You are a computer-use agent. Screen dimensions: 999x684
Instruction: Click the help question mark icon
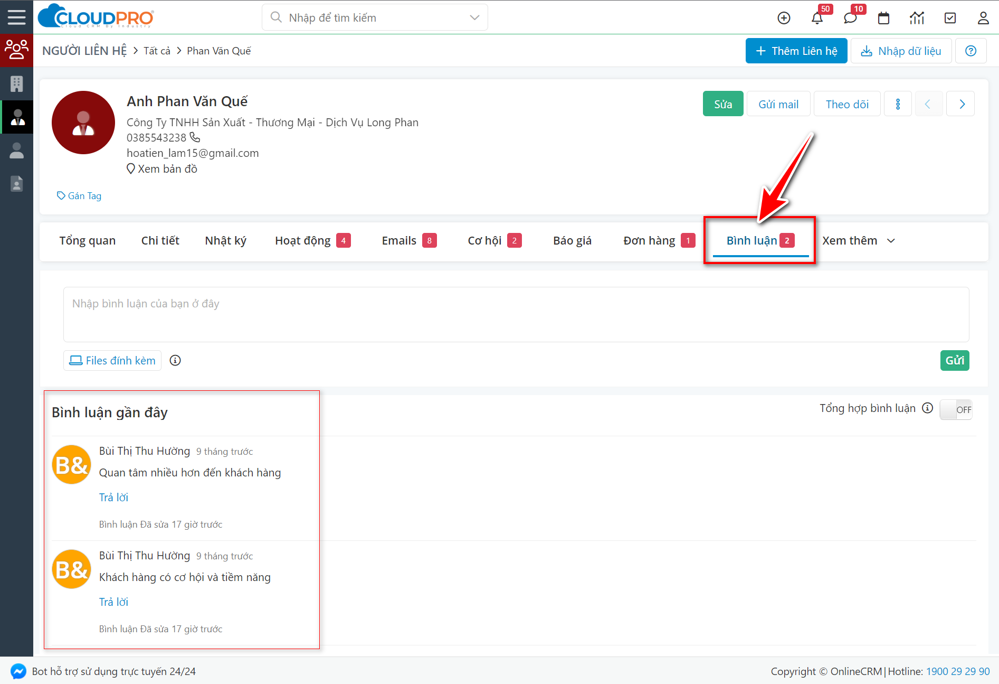pyautogui.click(x=971, y=51)
